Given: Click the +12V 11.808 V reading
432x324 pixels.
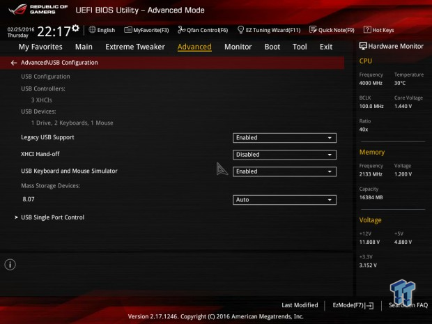Looking at the screenshot, I should click(x=369, y=242).
